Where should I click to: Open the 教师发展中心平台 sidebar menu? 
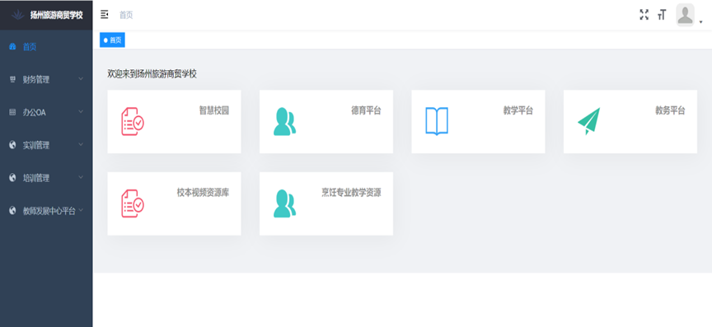point(46,210)
